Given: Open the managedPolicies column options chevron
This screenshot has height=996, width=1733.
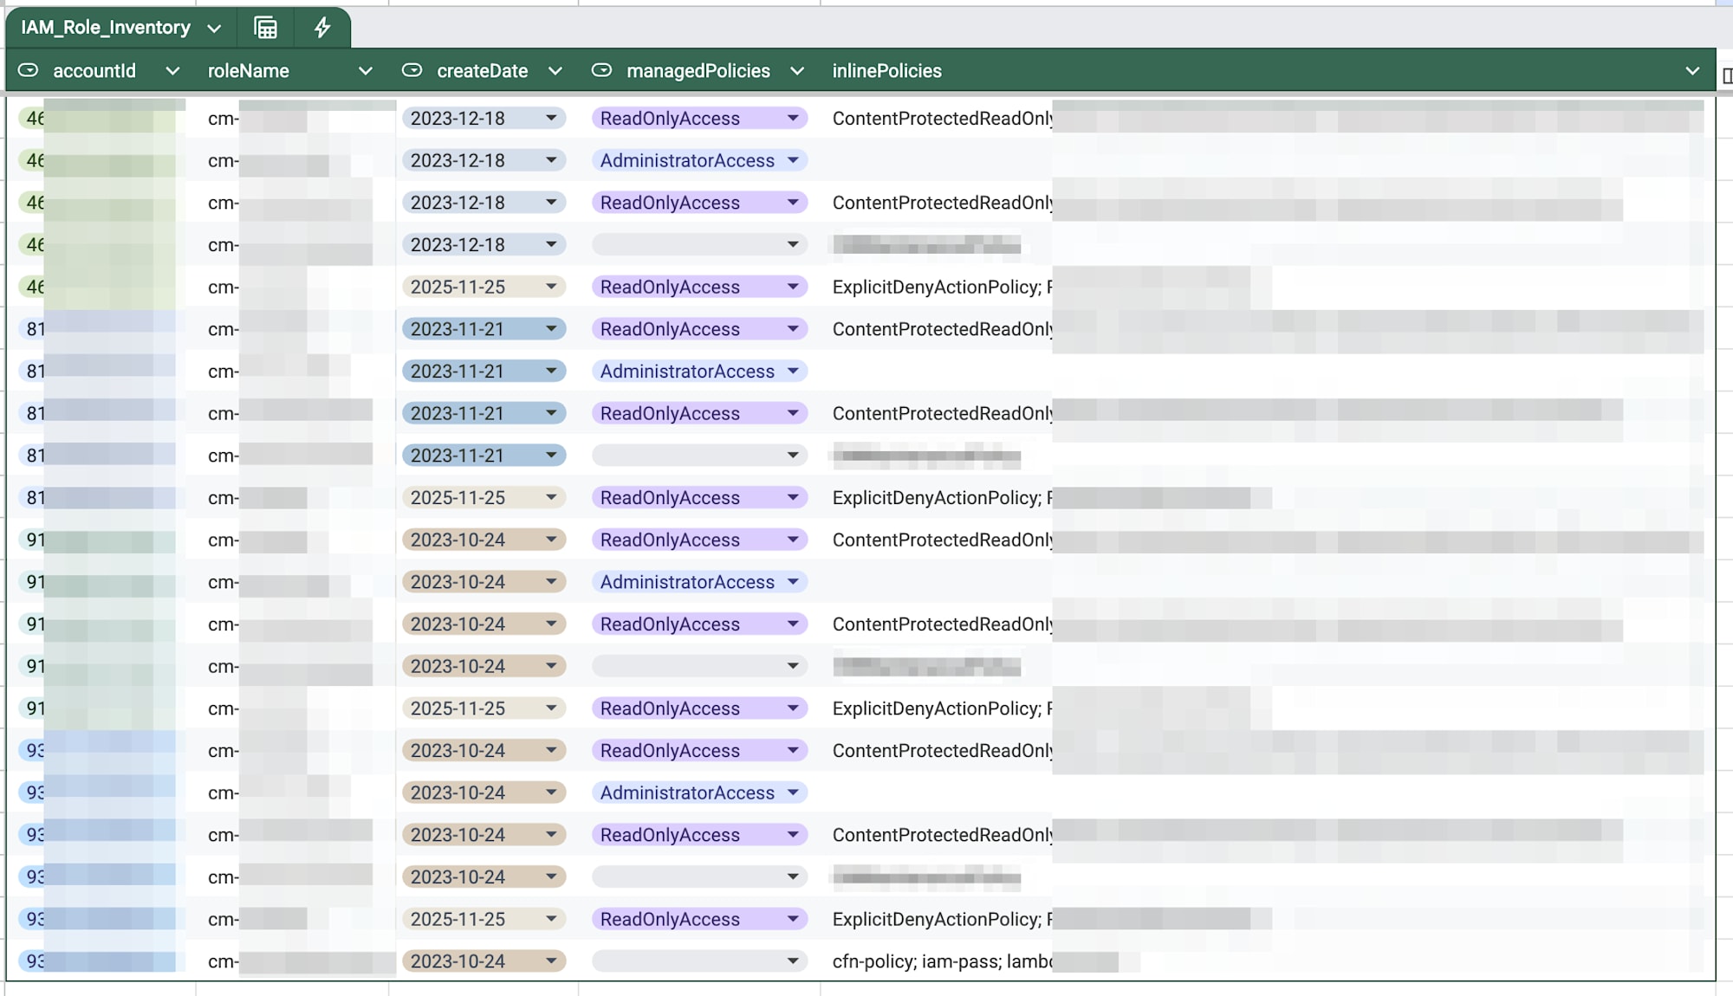Looking at the screenshot, I should pos(797,71).
